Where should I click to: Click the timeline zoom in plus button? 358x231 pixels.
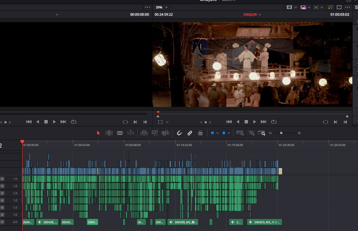299,133
